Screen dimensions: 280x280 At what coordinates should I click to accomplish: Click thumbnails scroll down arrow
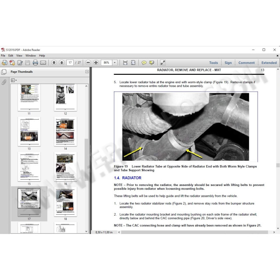[x=86, y=232]
